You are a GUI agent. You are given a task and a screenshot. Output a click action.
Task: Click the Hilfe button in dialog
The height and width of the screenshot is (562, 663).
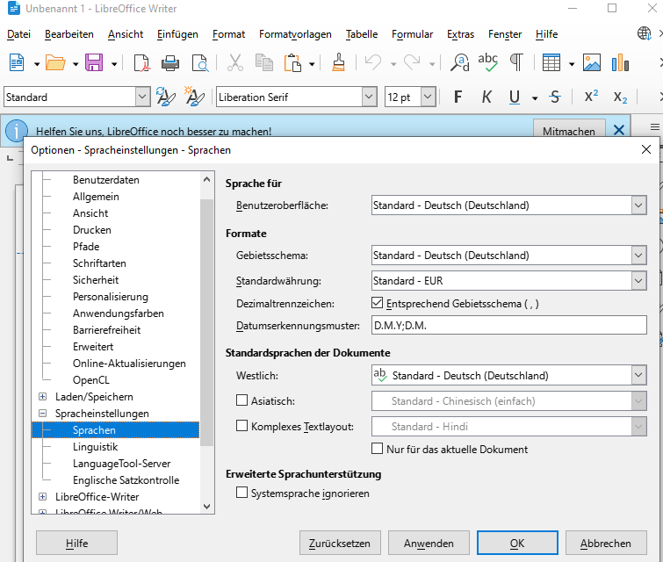[x=76, y=543]
